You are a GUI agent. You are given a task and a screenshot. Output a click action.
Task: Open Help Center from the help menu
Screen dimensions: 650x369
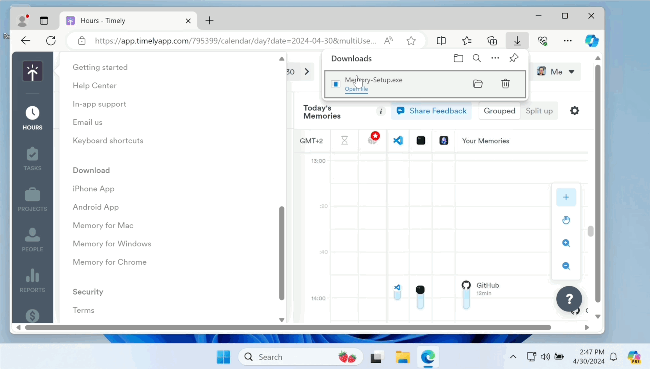tap(94, 85)
